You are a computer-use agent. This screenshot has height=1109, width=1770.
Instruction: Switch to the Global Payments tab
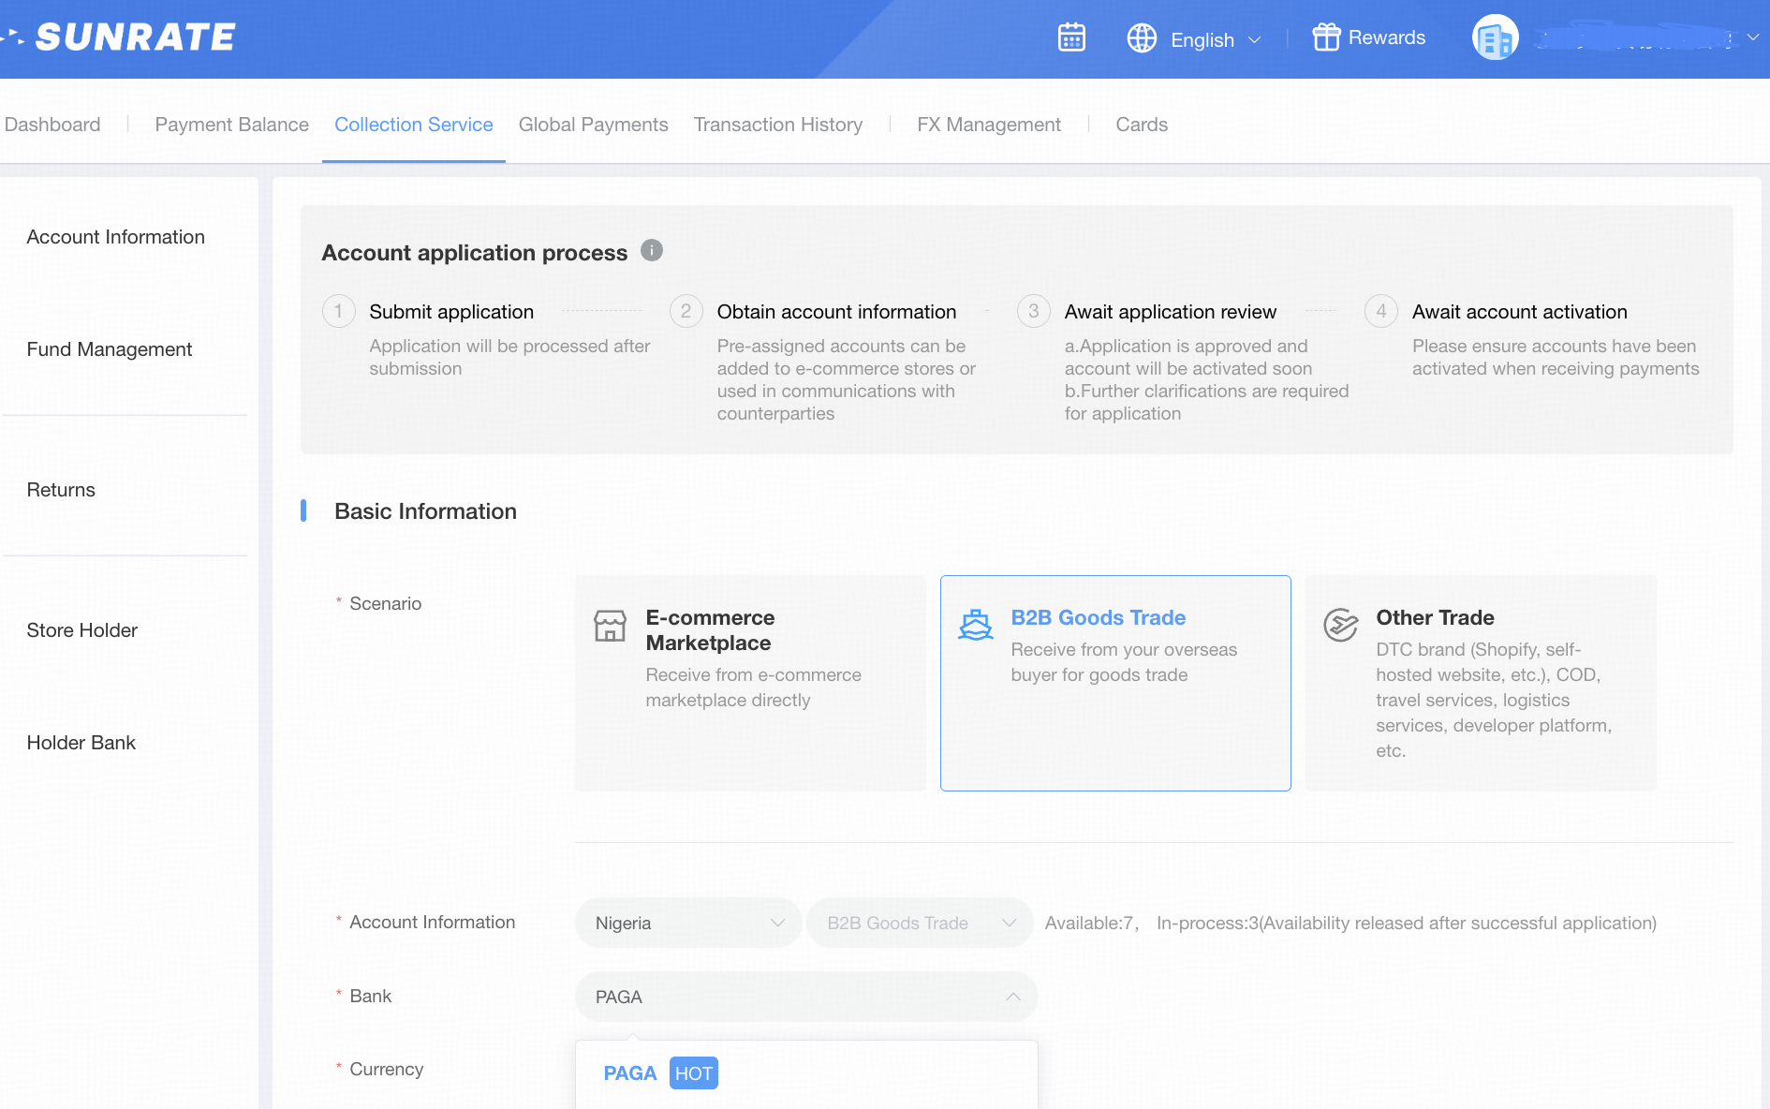[593, 125]
